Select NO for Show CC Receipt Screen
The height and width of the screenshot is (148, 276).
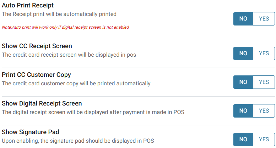243,53
